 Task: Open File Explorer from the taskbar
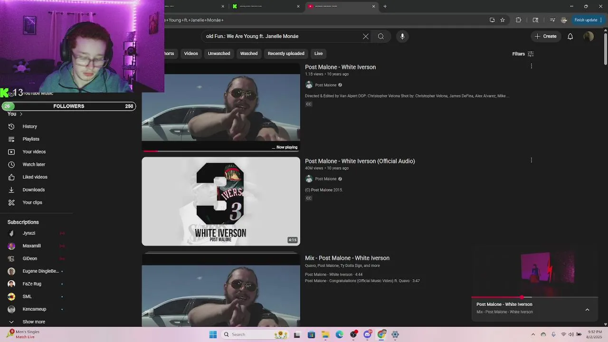pos(325,334)
